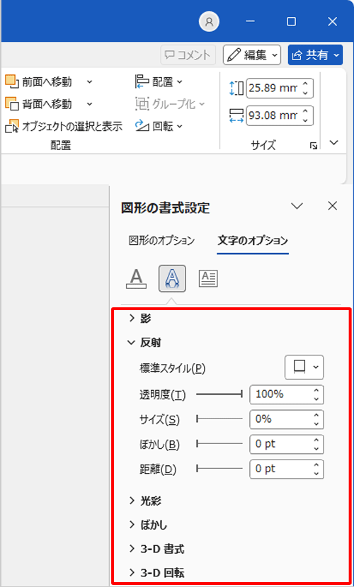Viewport: 354px width, 587px height.
Task: Select the Text Effects icon
Action: click(x=172, y=278)
